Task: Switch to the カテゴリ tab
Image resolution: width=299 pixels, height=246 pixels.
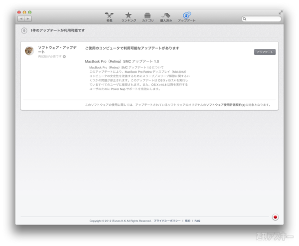Action: pyautogui.click(x=148, y=17)
